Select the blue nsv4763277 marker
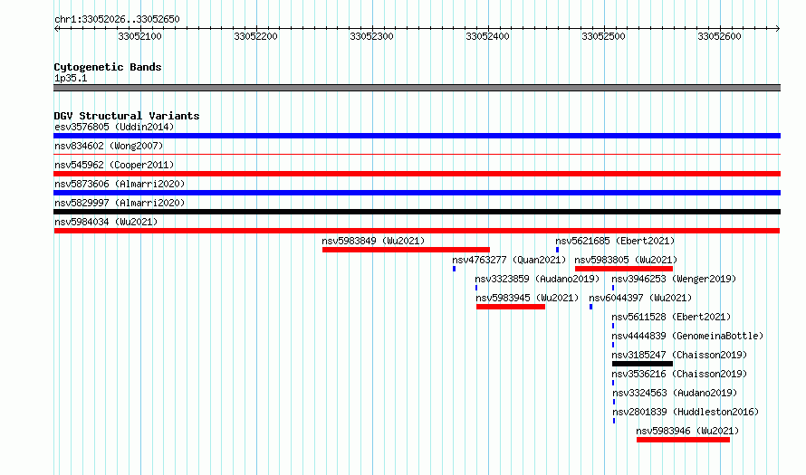 point(454,269)
